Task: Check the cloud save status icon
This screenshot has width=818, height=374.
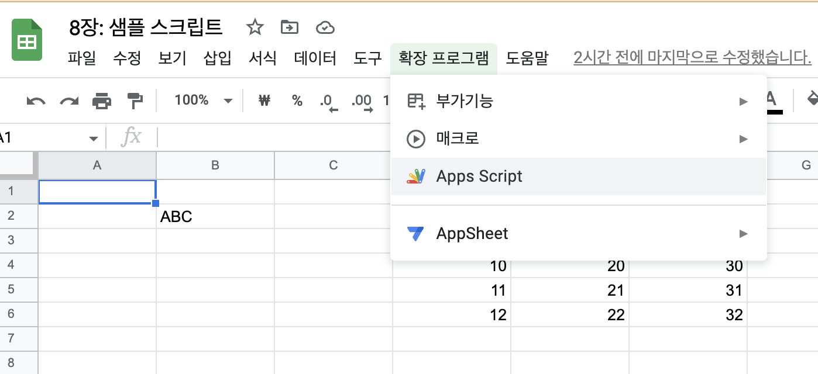Action: (325, 27)
